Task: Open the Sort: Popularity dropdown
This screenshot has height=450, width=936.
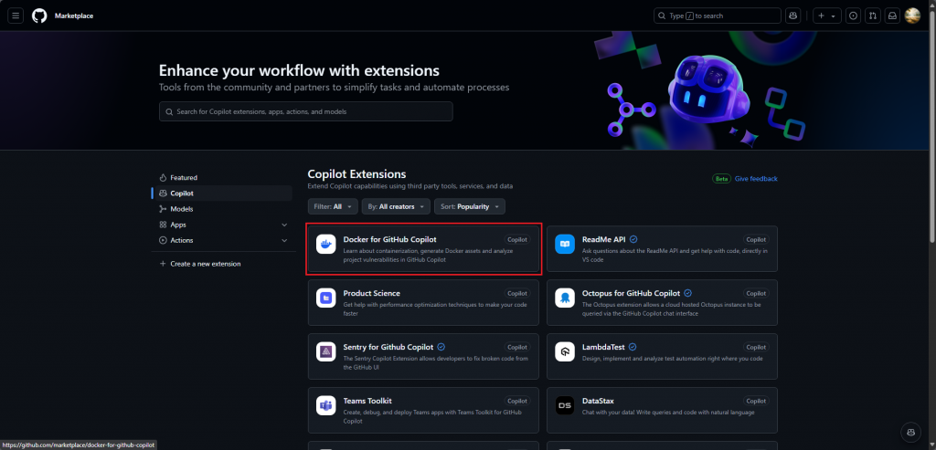Action: coord(470,206)
